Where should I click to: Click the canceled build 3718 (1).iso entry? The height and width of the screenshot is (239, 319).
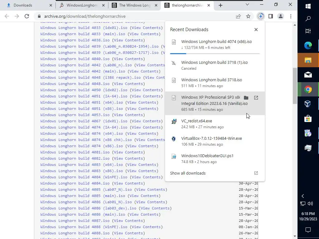215,65
